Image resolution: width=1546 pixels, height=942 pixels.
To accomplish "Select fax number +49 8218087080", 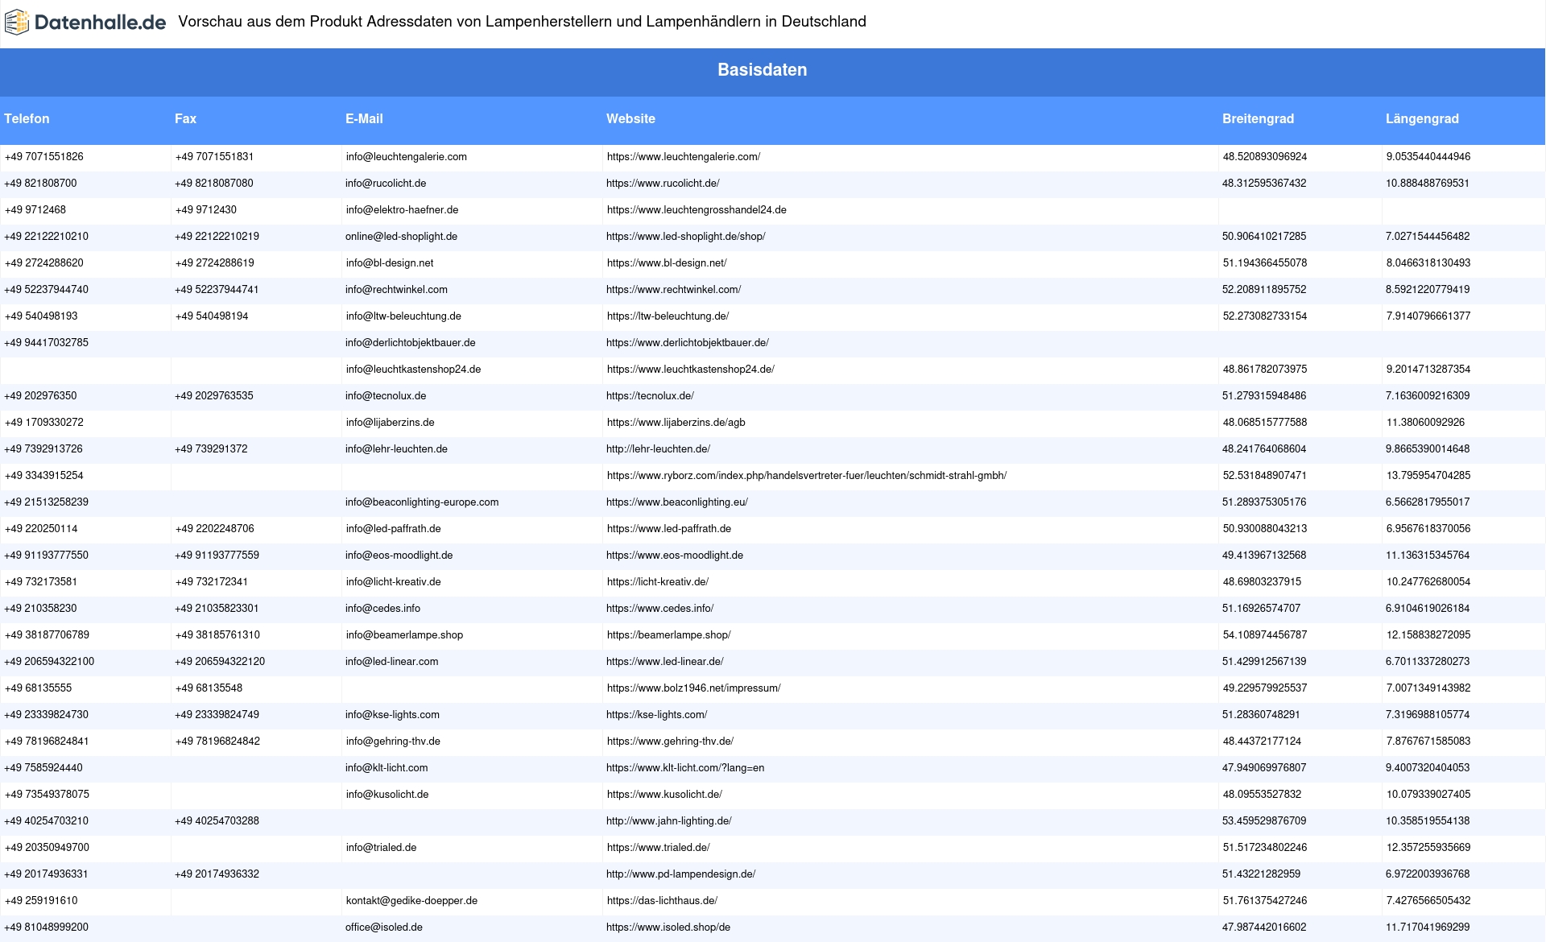I will (214, 184).
